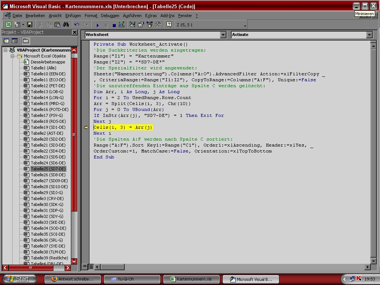This screenshot has height=285, width=380.
Task: Open the Windows Start menu
Action: coord(20,279)
